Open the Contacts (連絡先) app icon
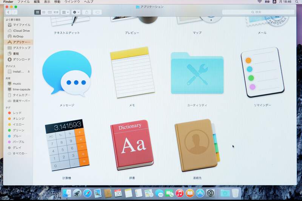Screen dimensions: 302x201 click(x=197, y=145)
